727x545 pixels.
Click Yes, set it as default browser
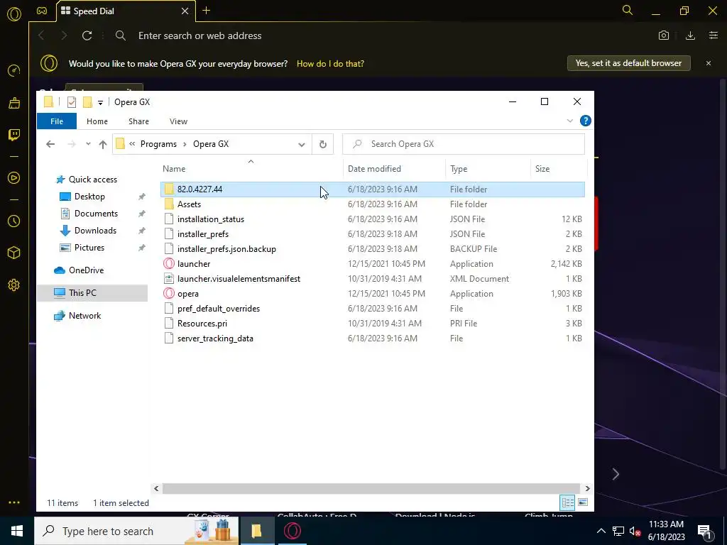coord(629,63)
